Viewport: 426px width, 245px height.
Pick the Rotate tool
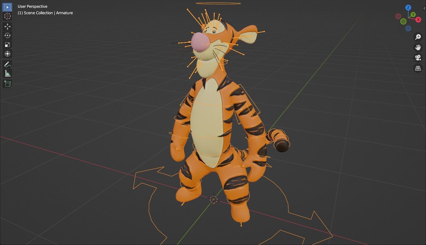point(7,35)
